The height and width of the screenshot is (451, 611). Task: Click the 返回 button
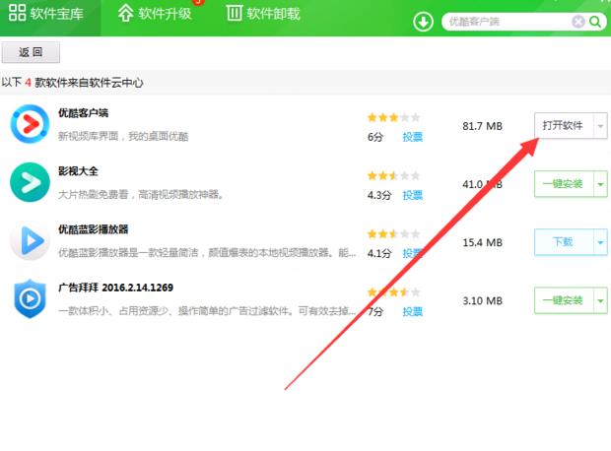click(x=31, y=52)
